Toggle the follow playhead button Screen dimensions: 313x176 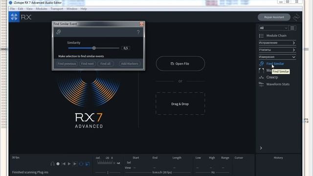point(88,164)
